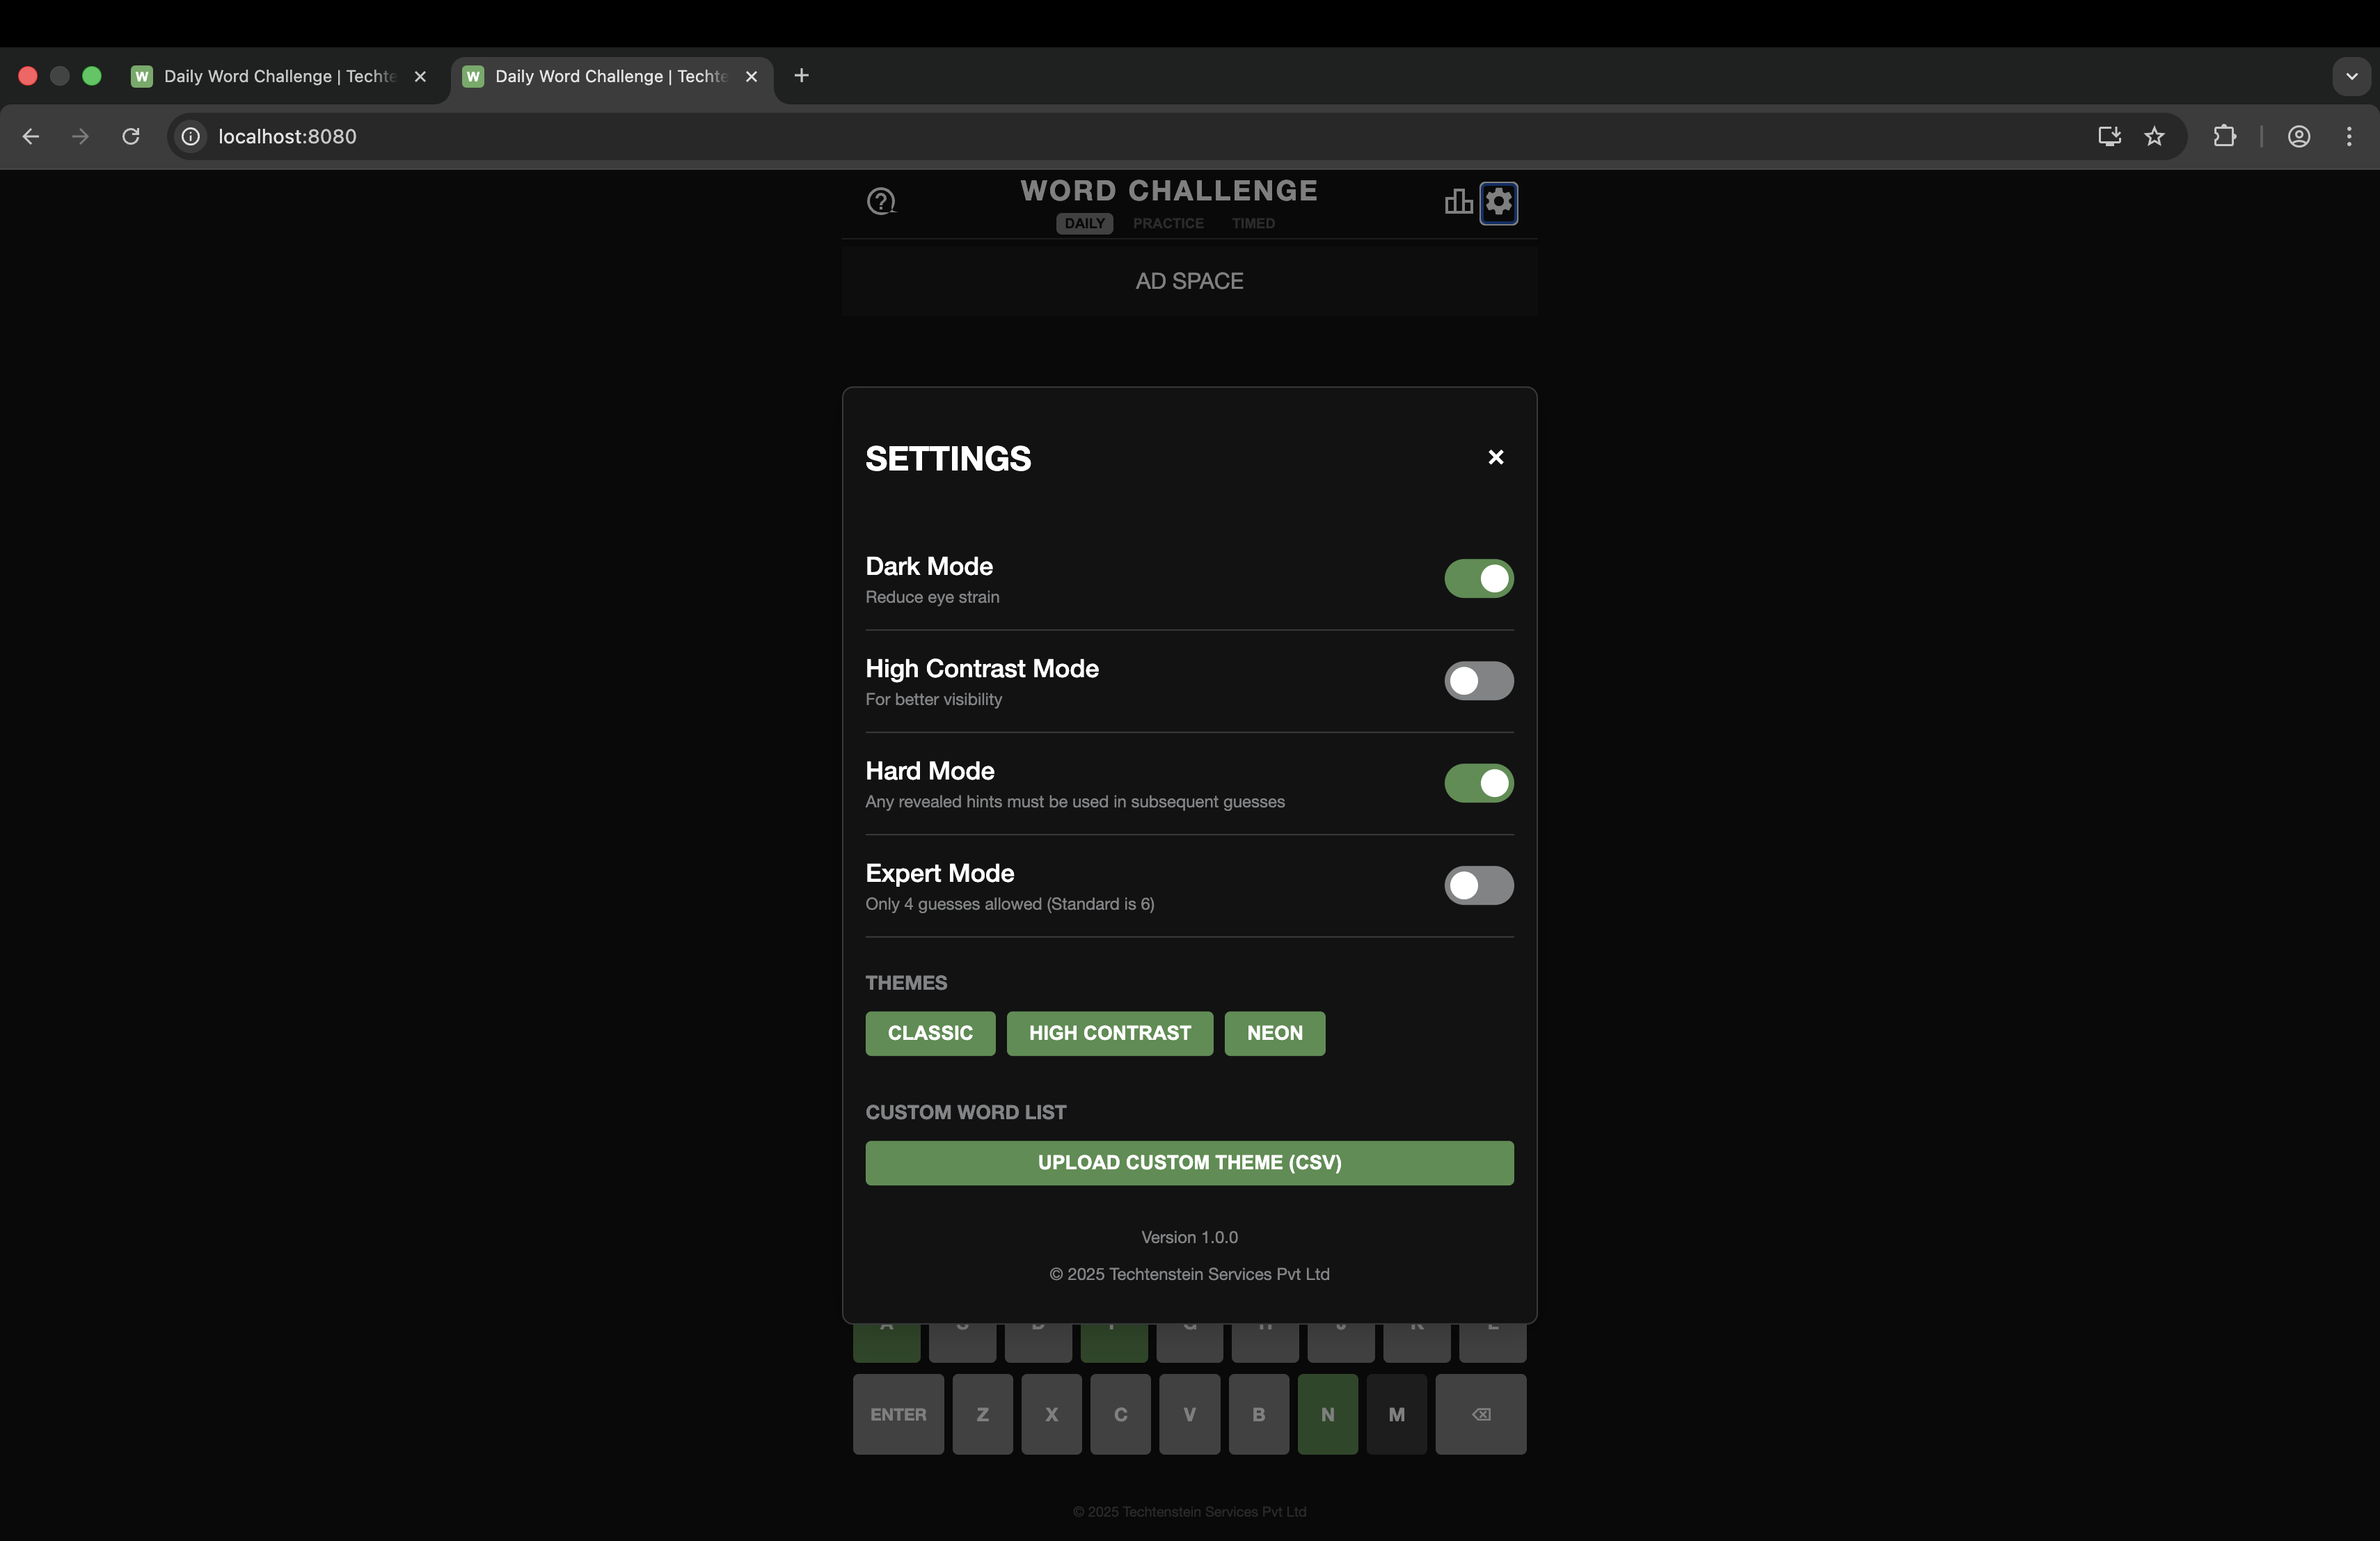
Task: Enable the Expert Mode toggle
Action: [1478, 885]
